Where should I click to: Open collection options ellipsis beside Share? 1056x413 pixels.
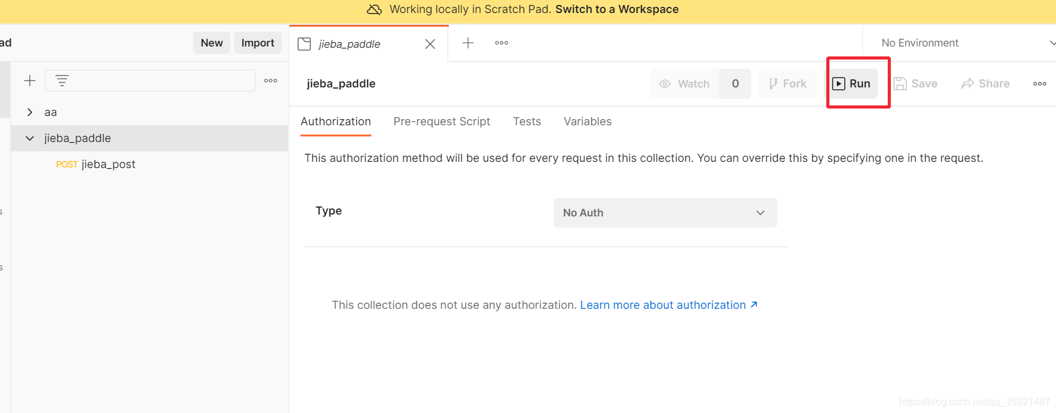pyautogui.click(x=1040, y=84)
